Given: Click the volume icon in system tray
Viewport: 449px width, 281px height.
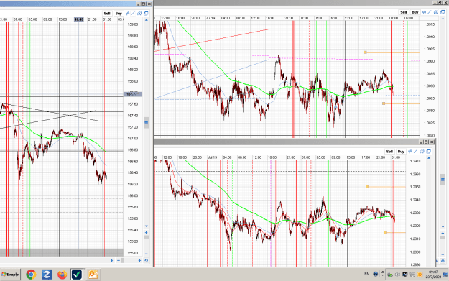Looking at the screenshot, I should pos(397,275).
